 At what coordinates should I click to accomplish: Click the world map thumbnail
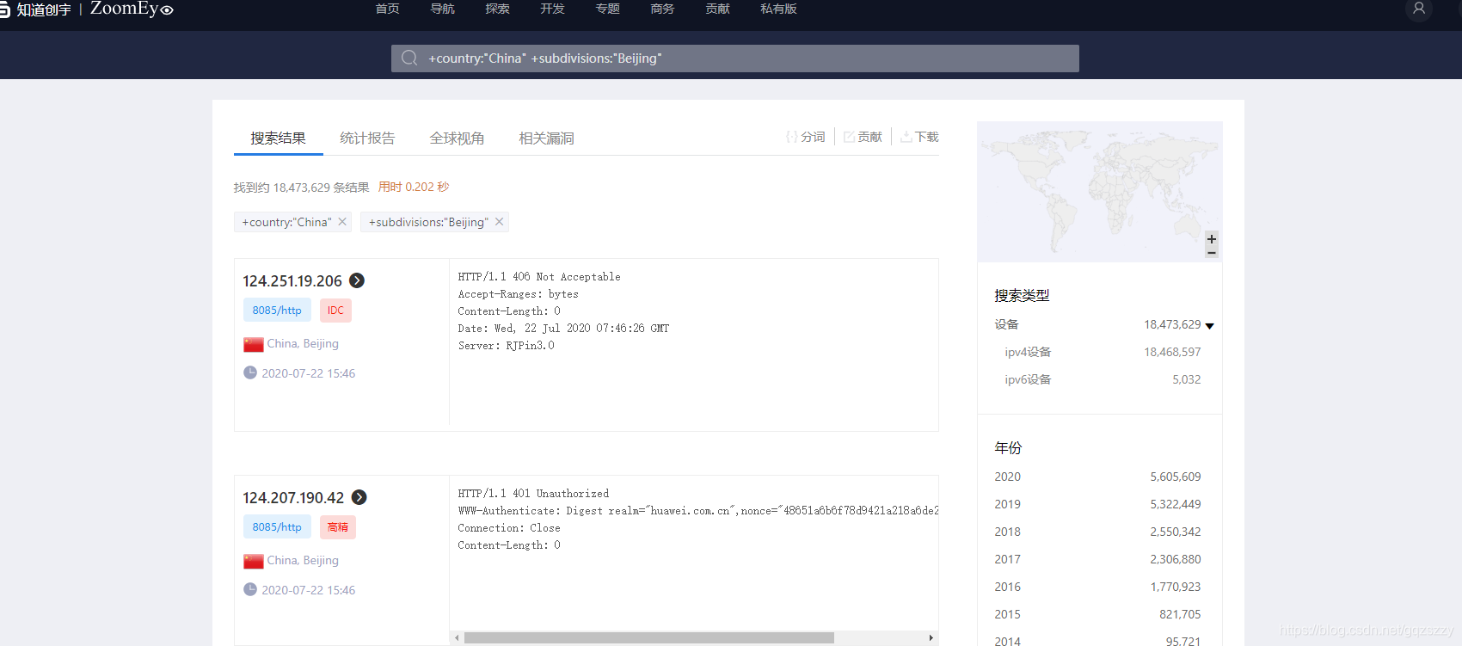[1099, 192]
